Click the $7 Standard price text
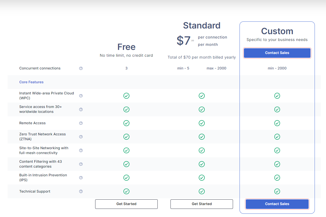The width and height of the screenshot is (326, 217). point(184,41)
